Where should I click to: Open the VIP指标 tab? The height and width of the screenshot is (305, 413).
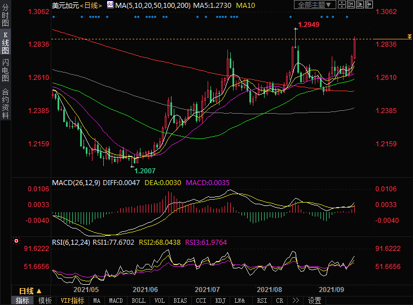tap(72, 300)
